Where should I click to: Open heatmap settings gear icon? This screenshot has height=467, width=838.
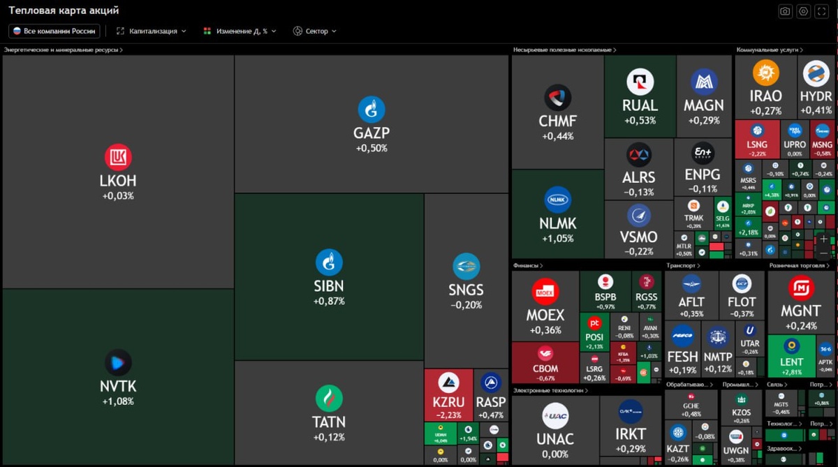click(804, 11)
